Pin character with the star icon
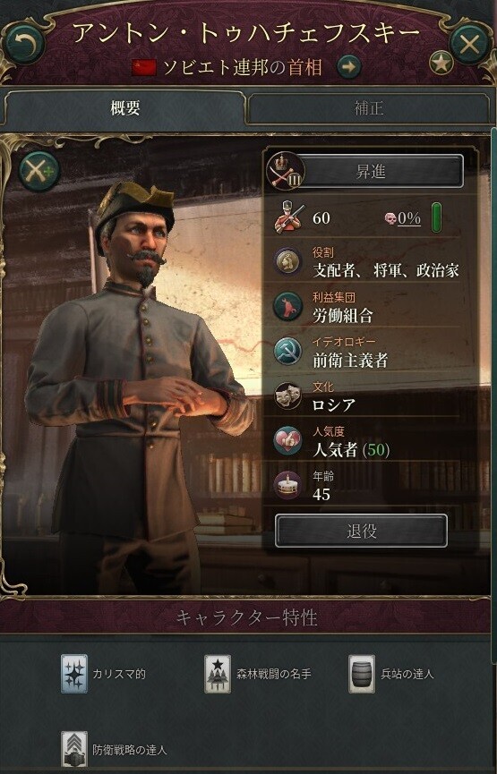The width and height of the screenshot is (497, 774). pos(441,63)
